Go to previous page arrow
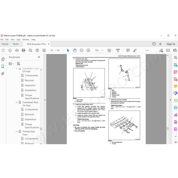Viewport: 178px width, 178px height. coord(37,50)
